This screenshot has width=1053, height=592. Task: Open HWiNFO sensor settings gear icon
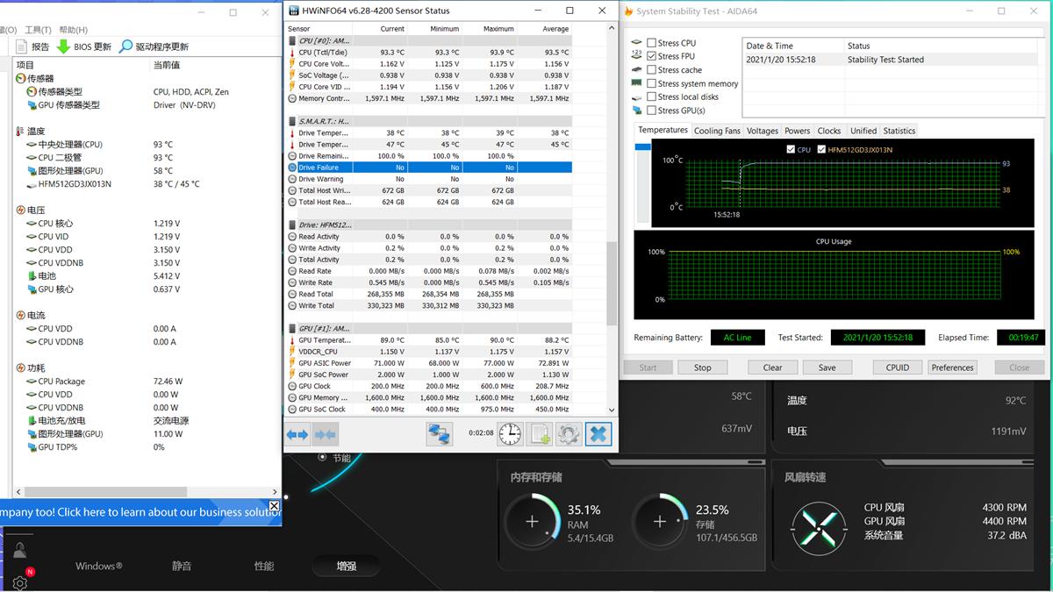[x=569, y=433]
